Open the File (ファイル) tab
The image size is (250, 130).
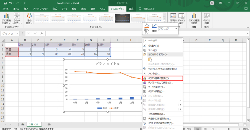tap(5, 9)
